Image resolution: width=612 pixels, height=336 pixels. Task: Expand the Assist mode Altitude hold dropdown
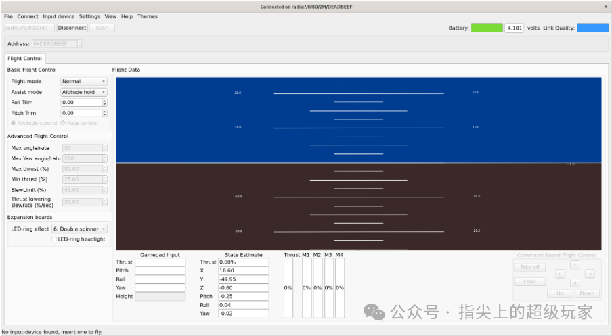pos(84,92)
